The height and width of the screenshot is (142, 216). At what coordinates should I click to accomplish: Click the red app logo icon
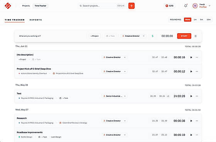point(8,6)
